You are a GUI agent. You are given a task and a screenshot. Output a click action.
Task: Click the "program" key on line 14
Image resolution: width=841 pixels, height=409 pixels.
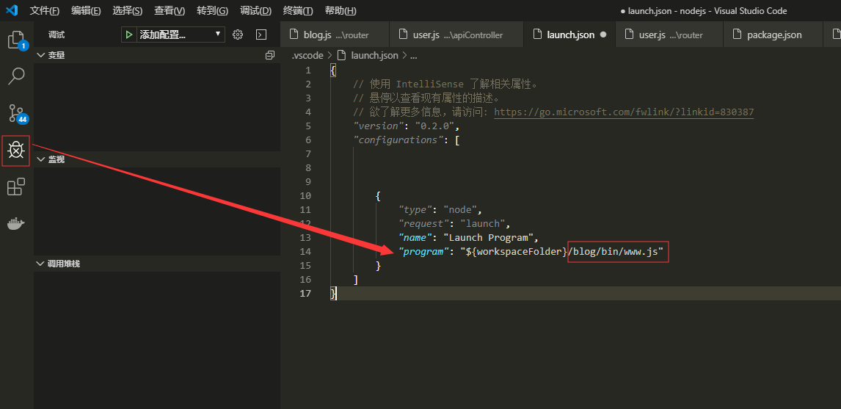tap(424, 252)
